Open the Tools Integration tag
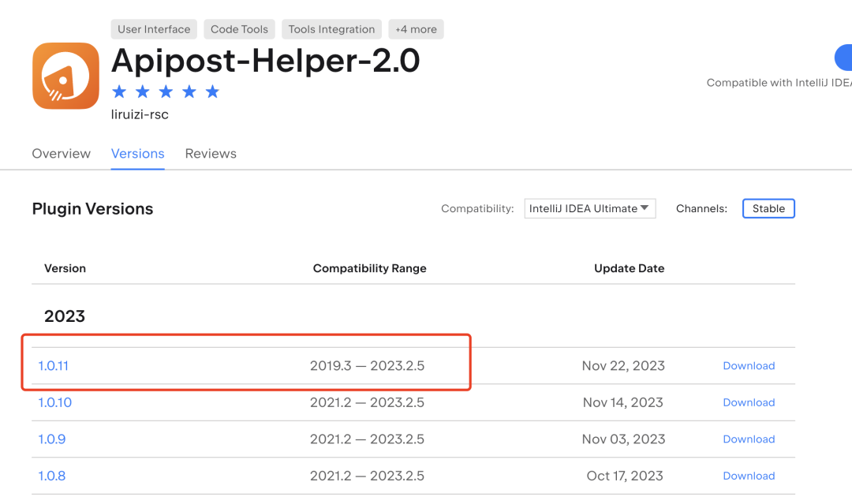852x497 pixels. (x=331, y=29)
